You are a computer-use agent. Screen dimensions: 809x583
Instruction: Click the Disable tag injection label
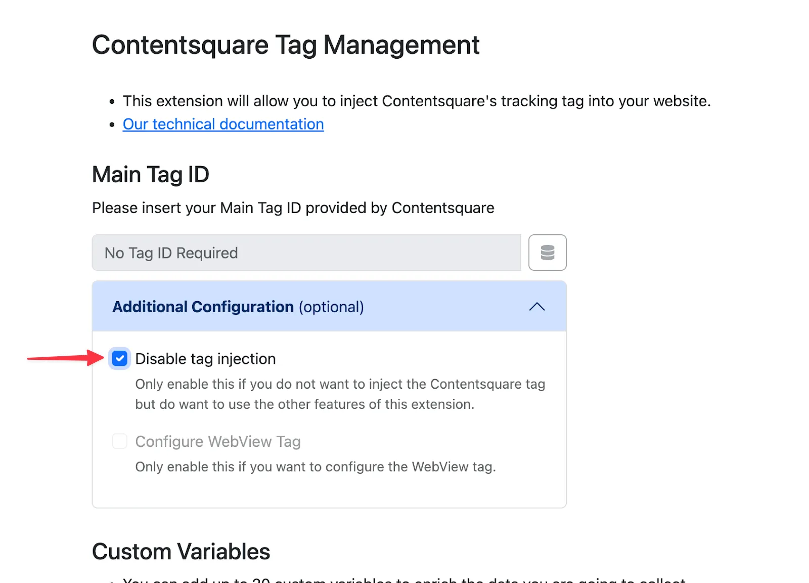coord(205,359)
